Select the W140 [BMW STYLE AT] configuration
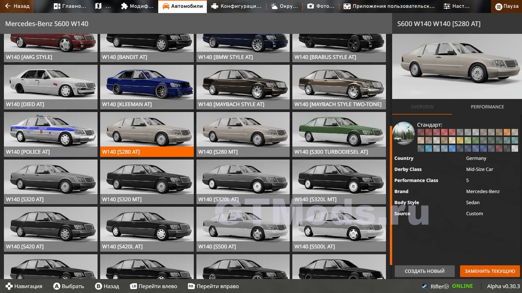 click(243, 48)
